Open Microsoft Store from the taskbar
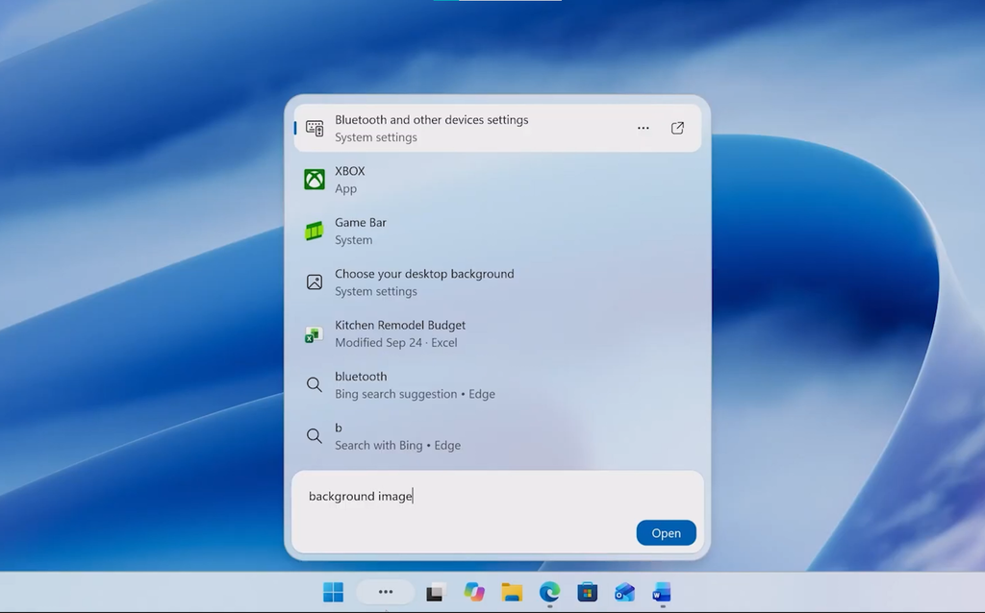Viewport: 985px width, 613px height. point(588,592)
